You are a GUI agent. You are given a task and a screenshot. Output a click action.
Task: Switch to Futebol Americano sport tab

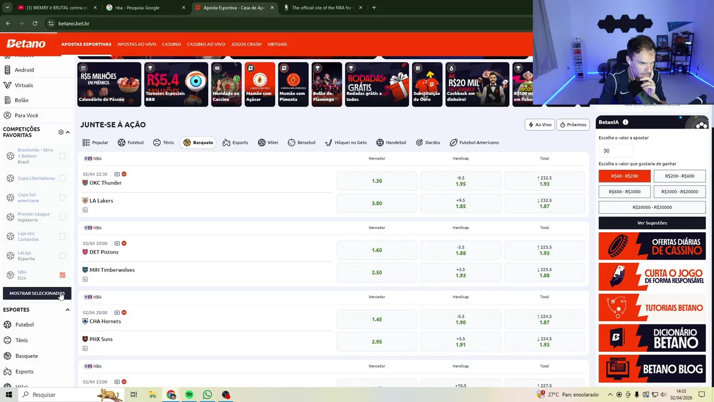pos(474,142)
